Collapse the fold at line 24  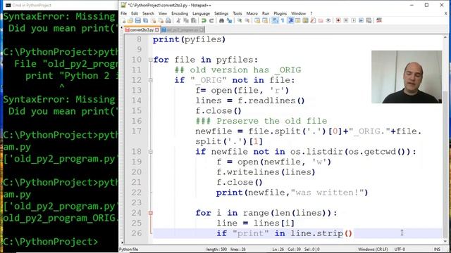pos(150,213)
